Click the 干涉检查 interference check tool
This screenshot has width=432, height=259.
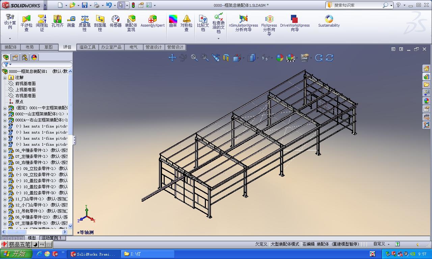(x=26, y=23)
